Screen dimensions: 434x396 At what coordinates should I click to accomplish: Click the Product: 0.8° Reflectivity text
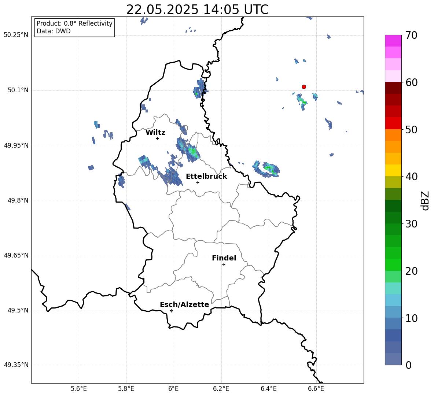(x=74, y=23)
